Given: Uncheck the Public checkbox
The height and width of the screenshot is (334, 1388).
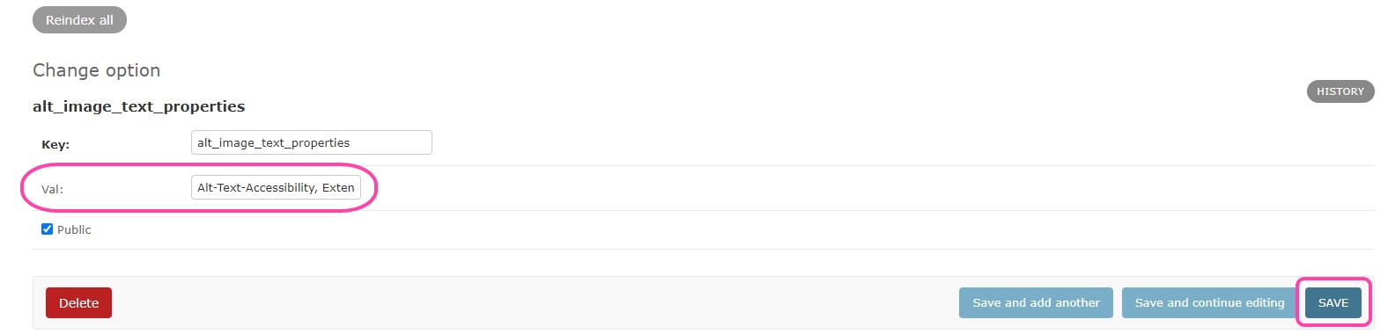Looking at the screenshot, I should click(48, 229).
